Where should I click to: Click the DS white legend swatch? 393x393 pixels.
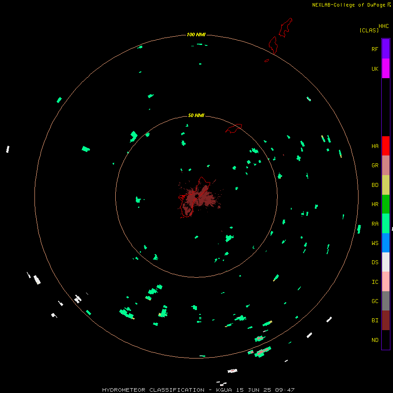(x=386, y=262)
